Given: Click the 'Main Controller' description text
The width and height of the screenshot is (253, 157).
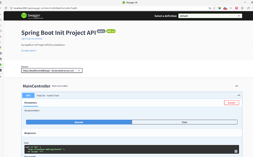Looking at the screenshot, I should point(60,86).
